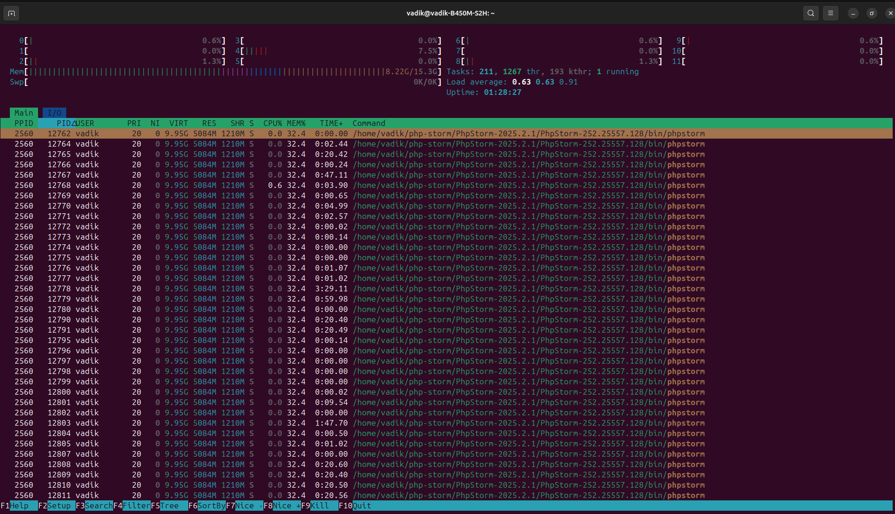Switch to the I/O tab
Viewport: 895px width, 514px height.
pos(54,113)
